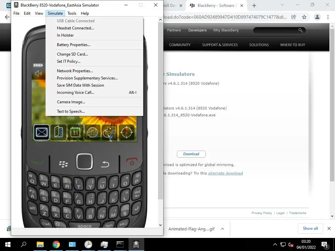
Task: Toggle Save SIM Data With Session
Action: click(80, 85)
